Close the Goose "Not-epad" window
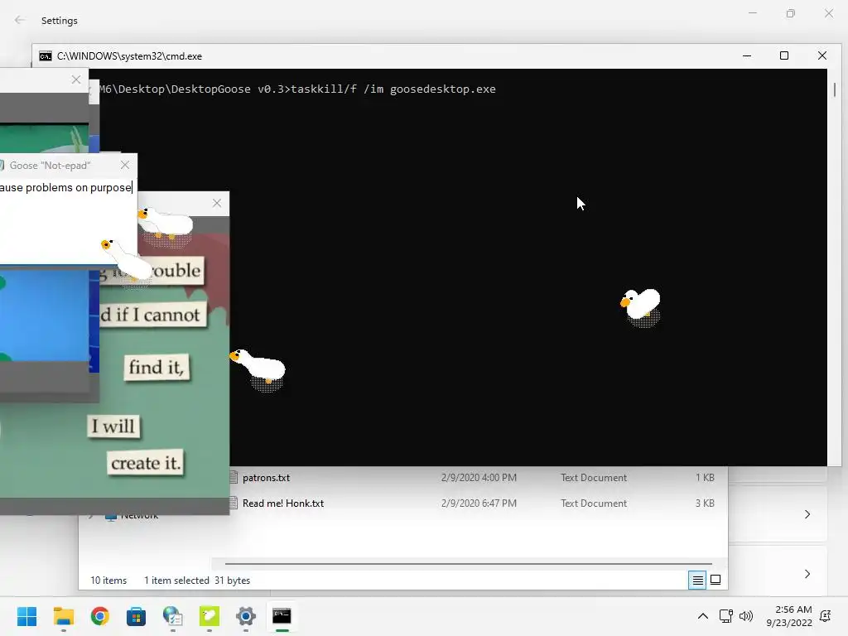 click(125, 165)
